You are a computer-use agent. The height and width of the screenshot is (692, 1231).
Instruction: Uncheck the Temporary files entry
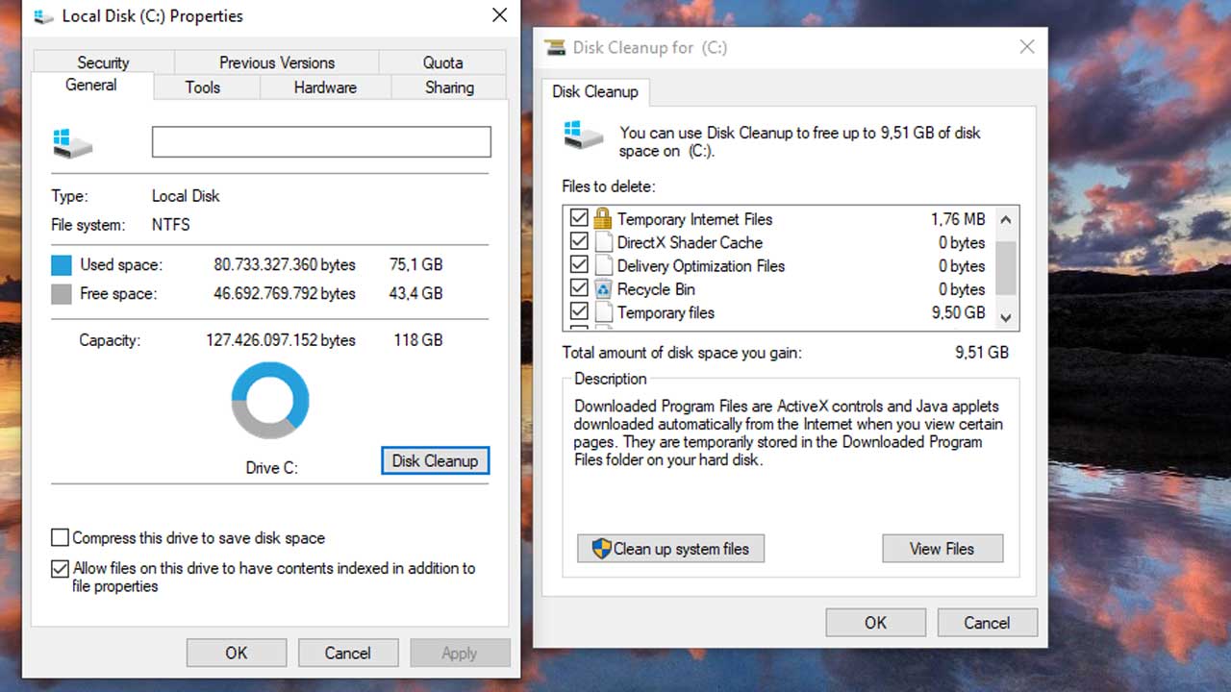[x=578, y=312]
